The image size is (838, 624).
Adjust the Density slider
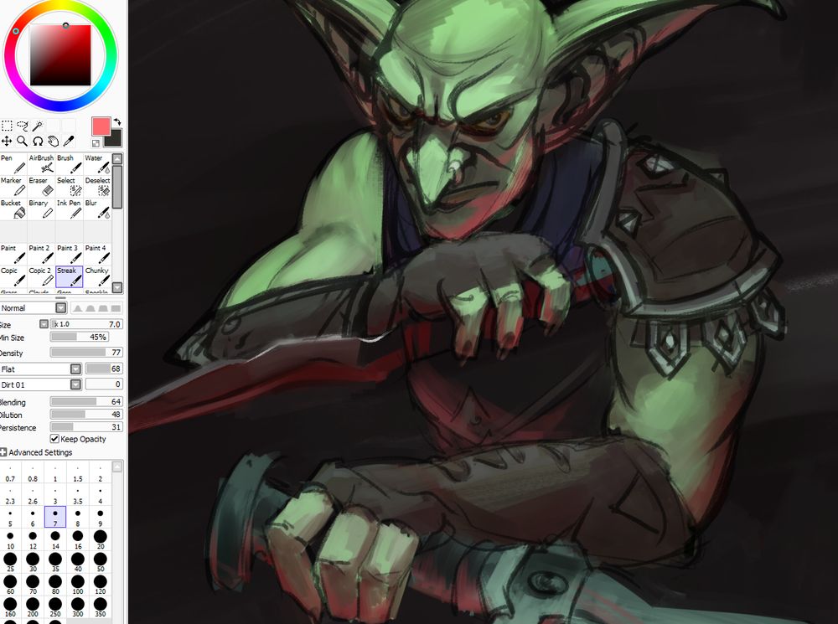[x=86, y=353]
